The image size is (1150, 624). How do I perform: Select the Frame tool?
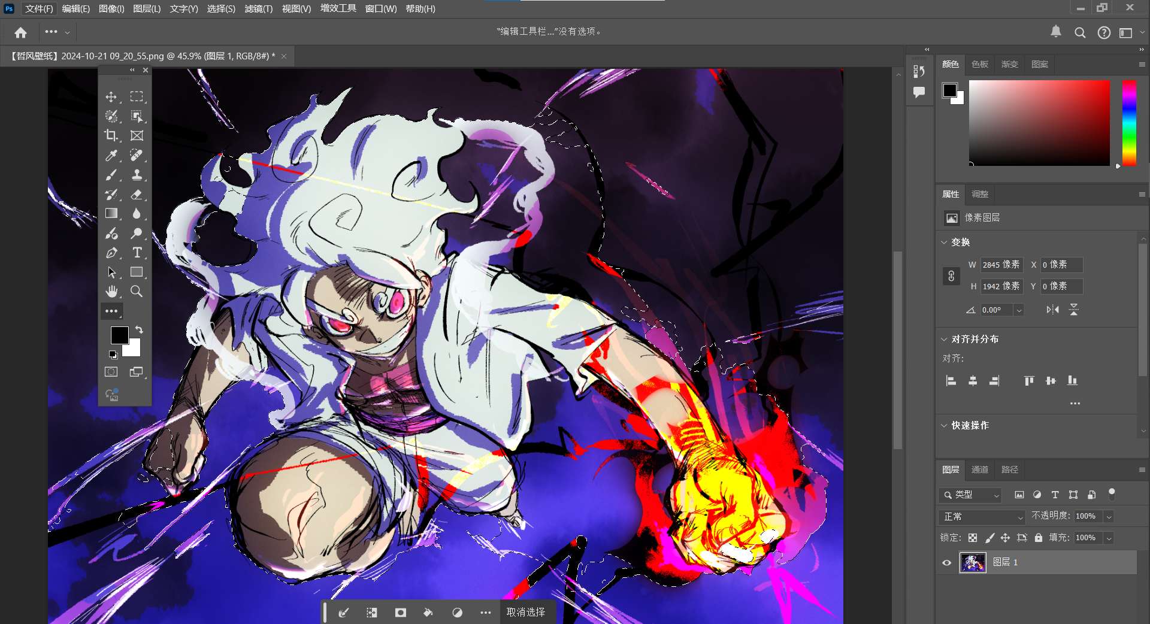coord(137,135)
